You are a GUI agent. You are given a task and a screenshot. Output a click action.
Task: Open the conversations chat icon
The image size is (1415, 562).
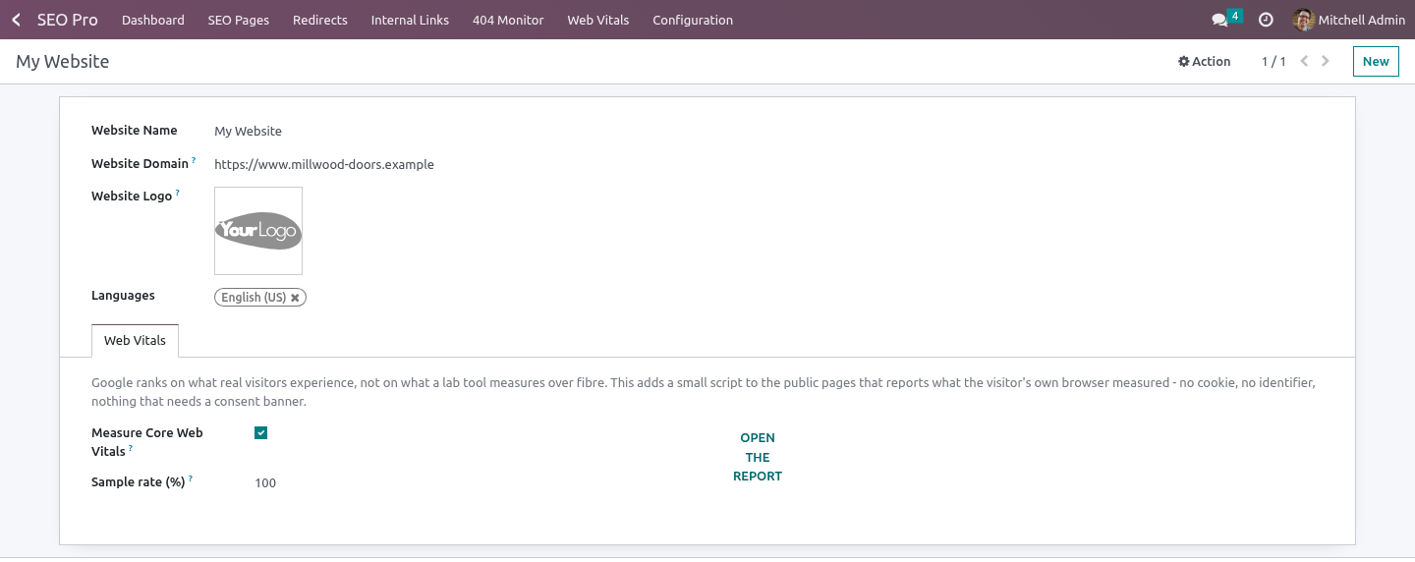tap(1219, 20)
